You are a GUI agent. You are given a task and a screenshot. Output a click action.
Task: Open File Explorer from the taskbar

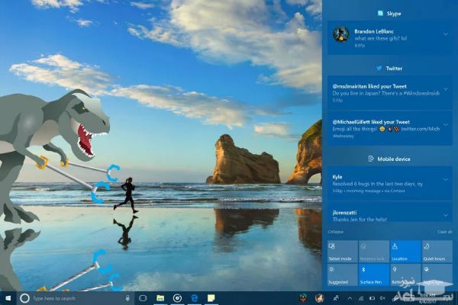pyautogui.click(x=160, y=298)
